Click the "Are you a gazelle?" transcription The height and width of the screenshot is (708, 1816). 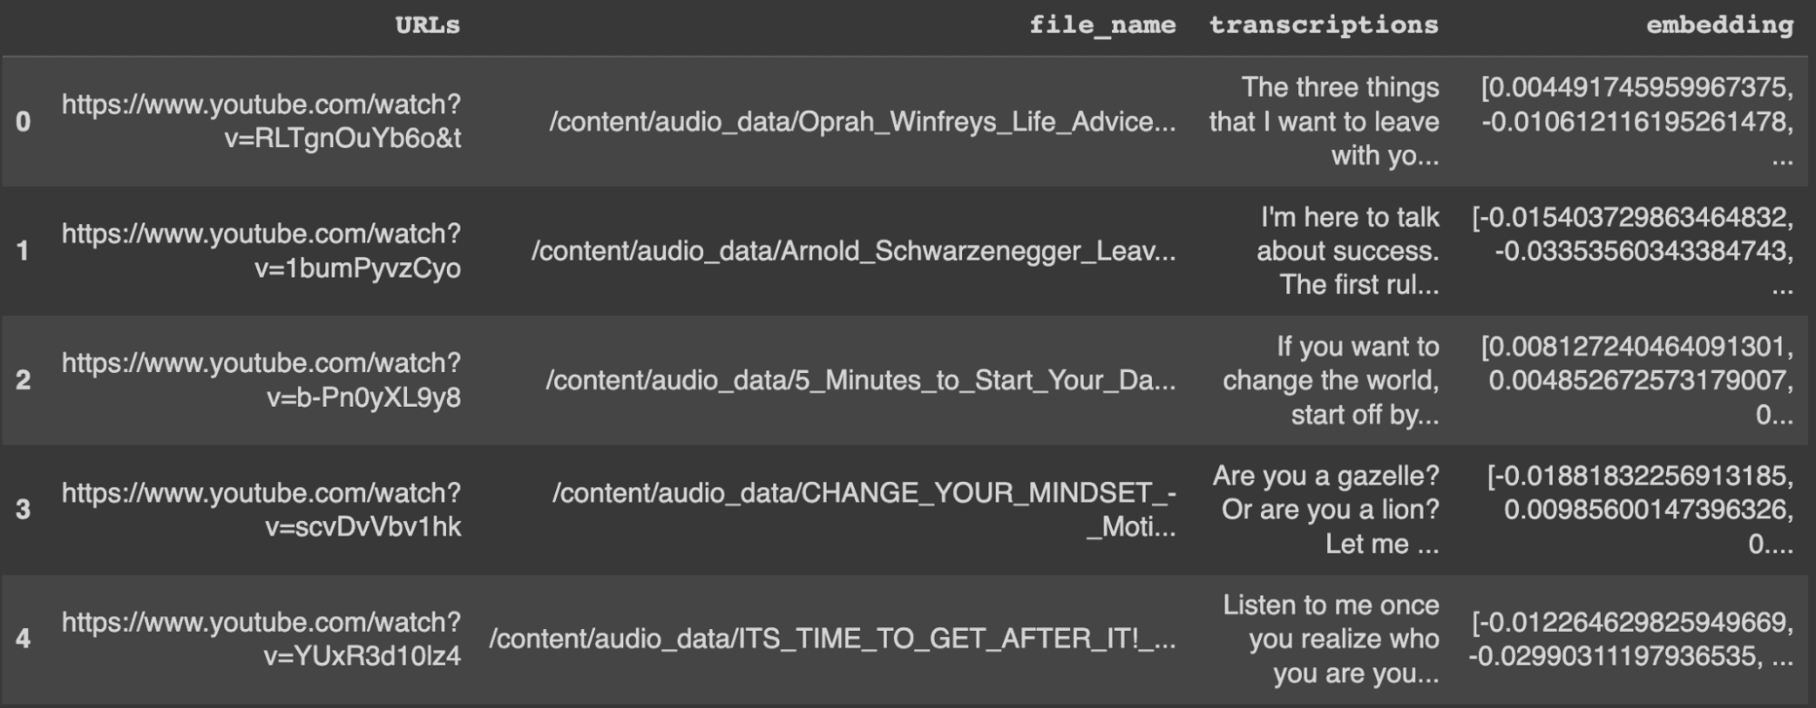tap(1326, 509)
